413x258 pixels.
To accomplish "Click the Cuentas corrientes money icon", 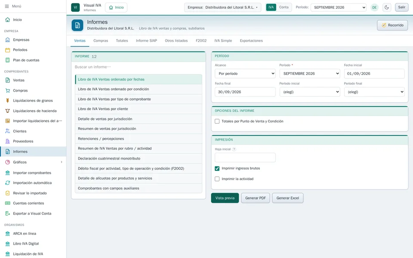I will click(8, 203).
